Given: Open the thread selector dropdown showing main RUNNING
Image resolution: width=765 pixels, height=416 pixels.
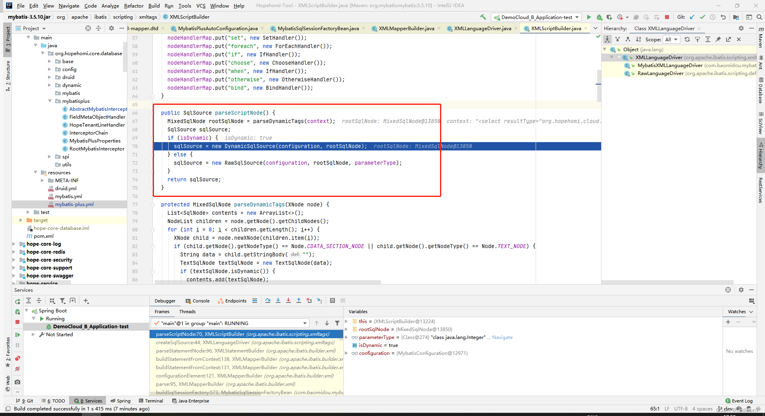Looking at the screenshot, I should click(230, 323).
